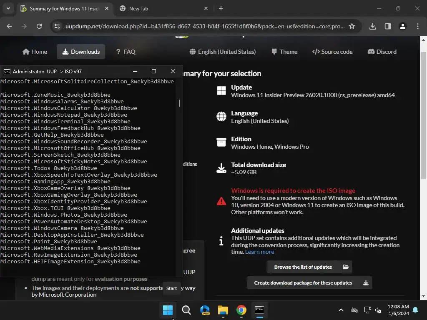Open the command prompt window system icon
This screenshot has height=320, width=427.
pyautogui.click(x=7, y=72)
